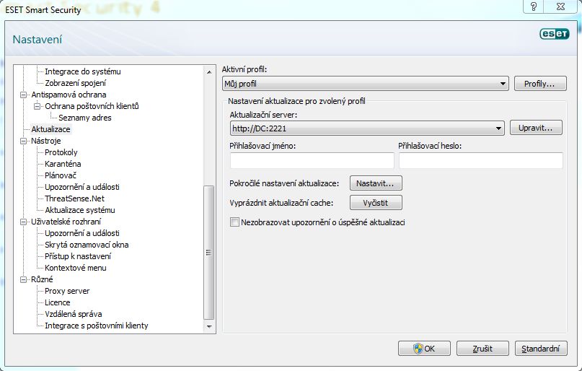
Task: Select 'Upozornění a události' under Uživatelské rozhraní
Action: [x=82, y=233]
